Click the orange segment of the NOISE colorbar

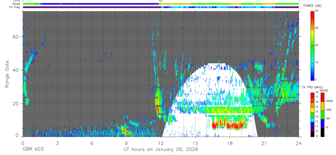click(322, 106)
